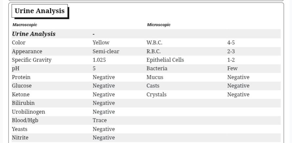Viewport: 292px width, 143px height.
Task: Click the W.B.C. result 4-5
Action: pos(231,42)
